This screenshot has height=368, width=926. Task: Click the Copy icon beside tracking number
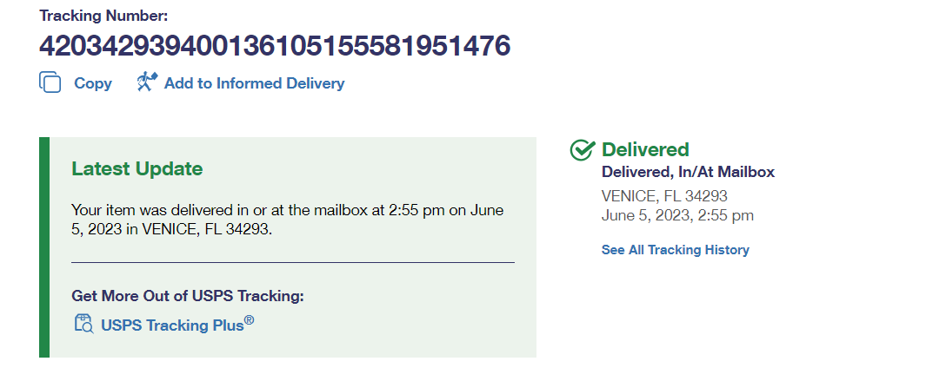(50, 82)
